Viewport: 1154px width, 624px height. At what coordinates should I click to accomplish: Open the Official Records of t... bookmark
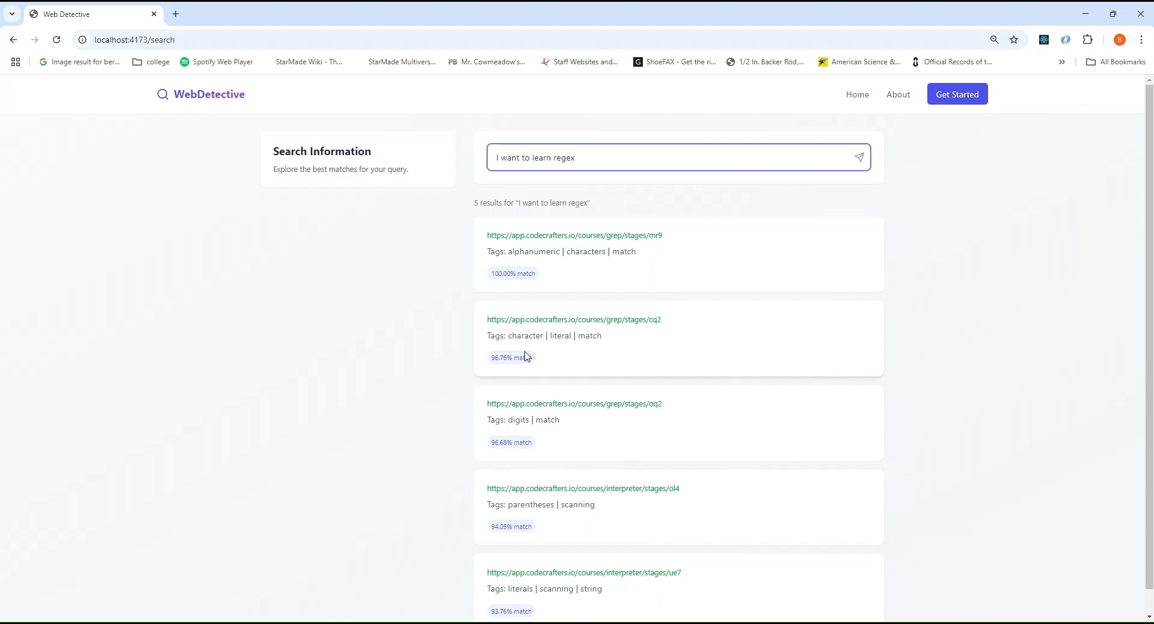click(x=952, y=62)
